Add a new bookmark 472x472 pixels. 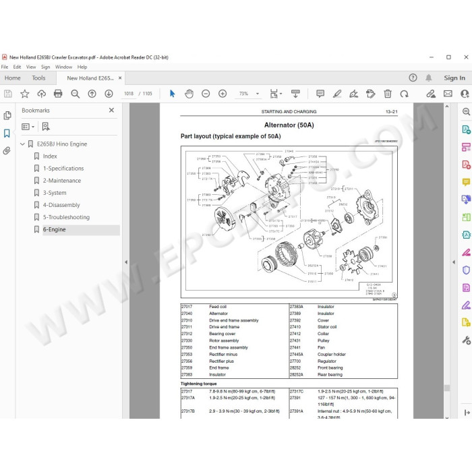(46, 127)
